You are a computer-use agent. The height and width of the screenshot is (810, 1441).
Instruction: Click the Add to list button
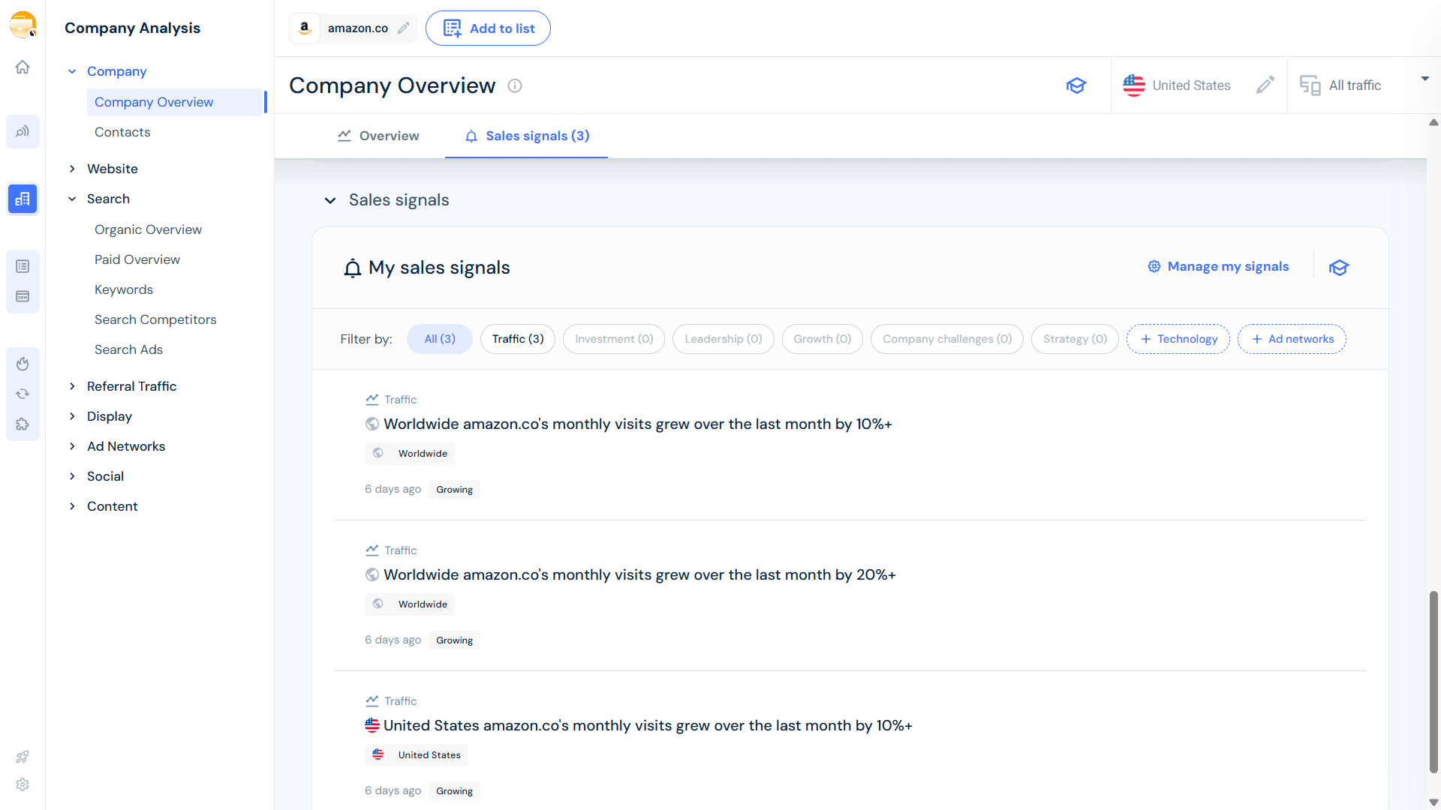488,28
